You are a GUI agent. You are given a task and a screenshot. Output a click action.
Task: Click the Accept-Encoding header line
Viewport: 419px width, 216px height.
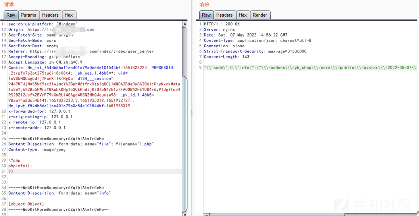coord(44,57)
